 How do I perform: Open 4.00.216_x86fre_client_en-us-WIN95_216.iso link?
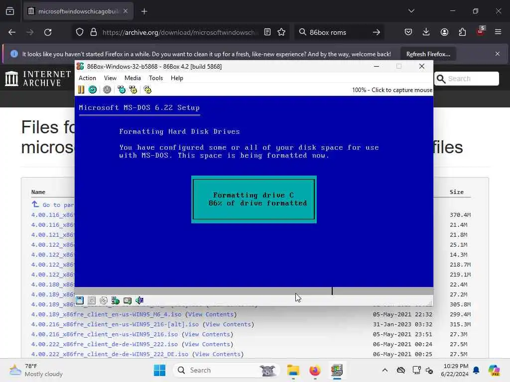pyautogui.click(x=105, y=334)
